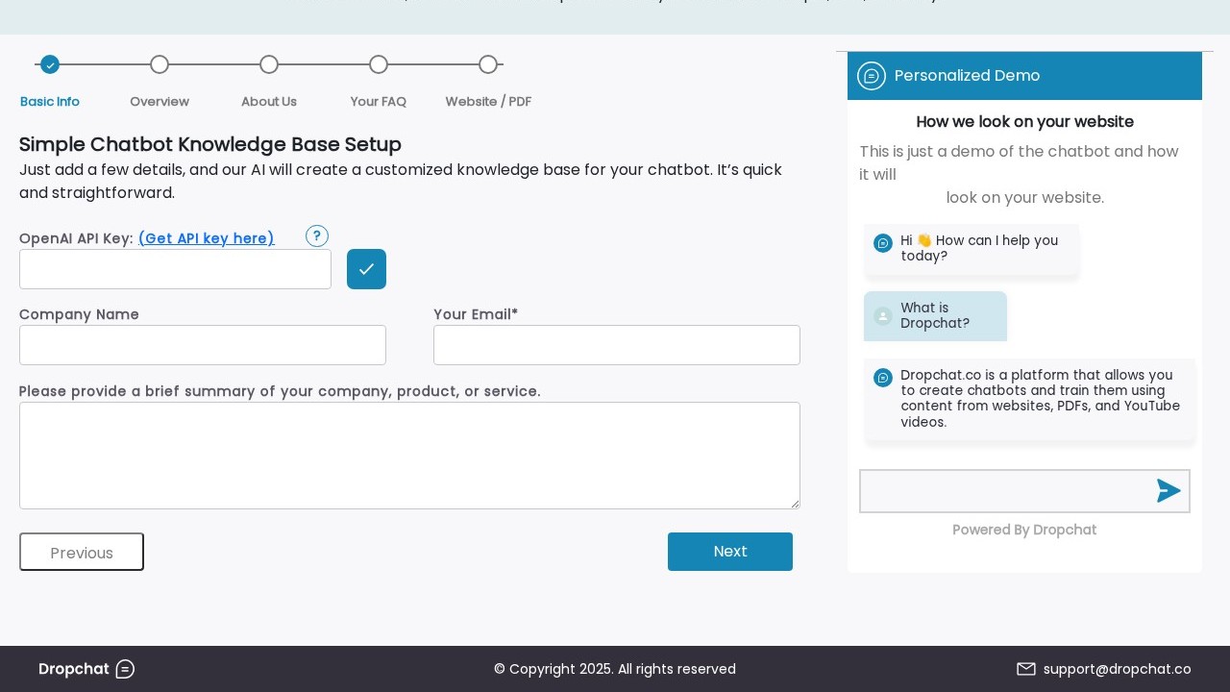Focus the OpenAI API Key field
Screen dimensions: 1230x692
[175, 269]
